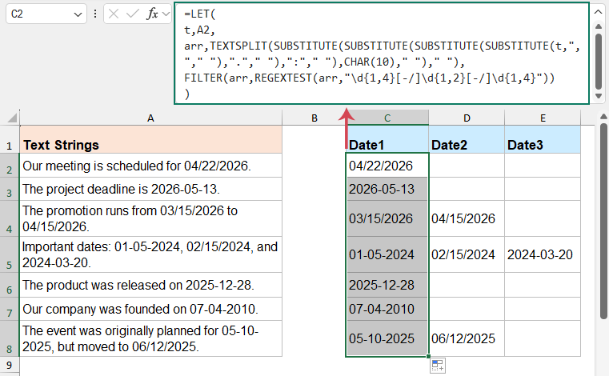Select column B header

click(x=315, y=118)
